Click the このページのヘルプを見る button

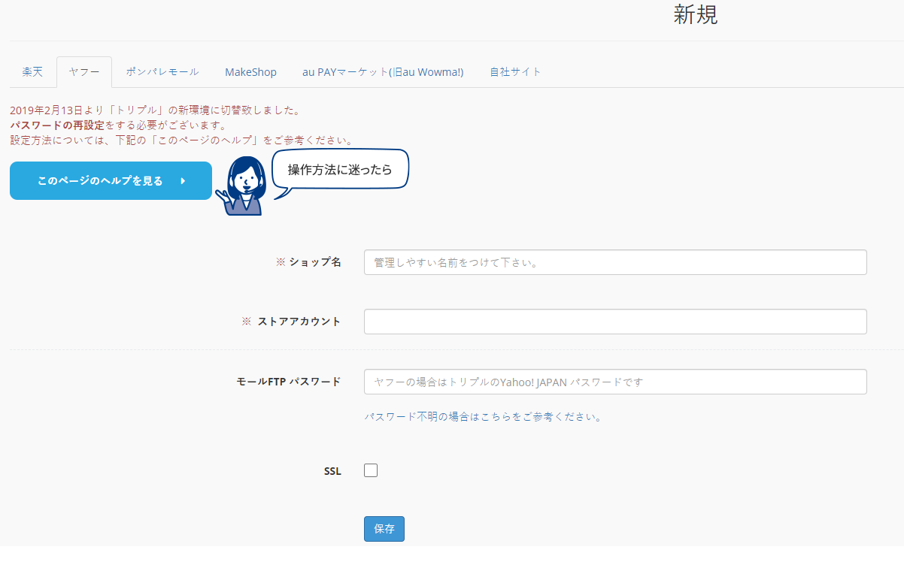click(111, 181)
